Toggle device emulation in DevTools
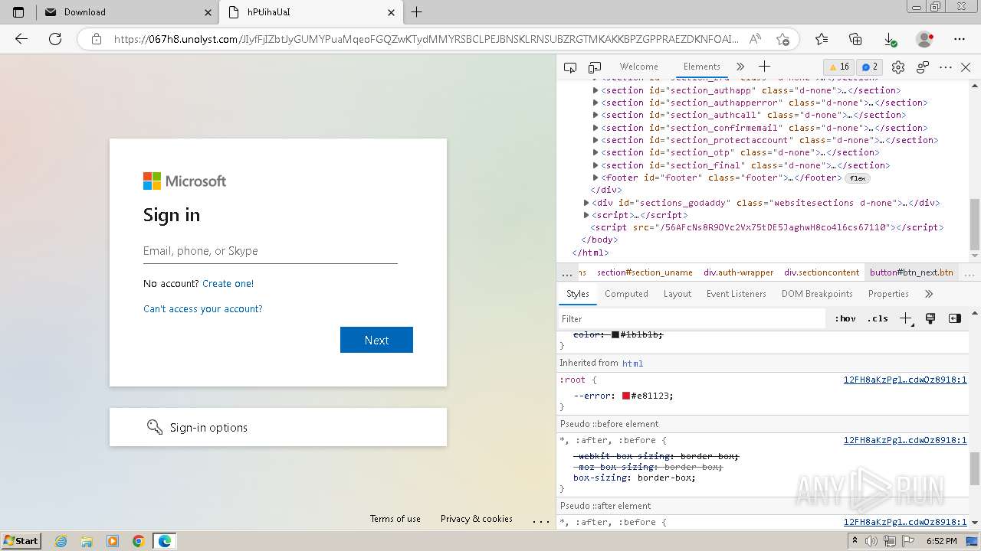The height and width of the screenshot is (551, 981). (595, 67)
